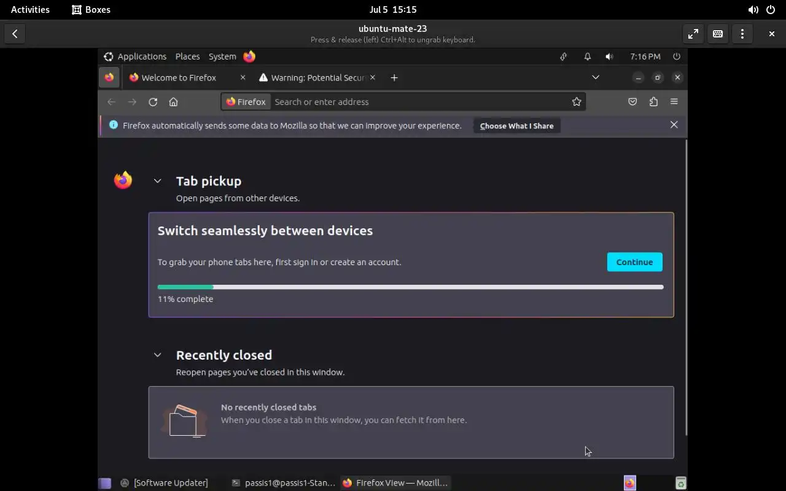The height and width of the screenshot is (491, 786).
Task: Open Firefox application hamburger menu
Action: (x=674, y=102)
